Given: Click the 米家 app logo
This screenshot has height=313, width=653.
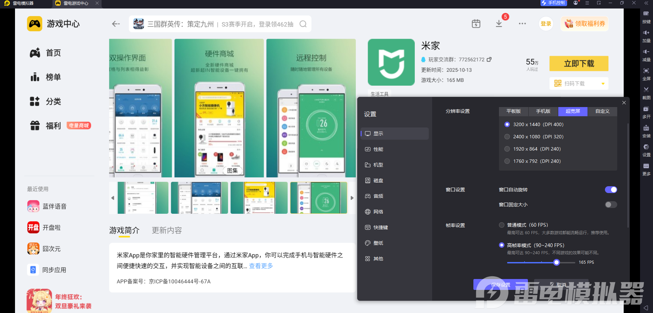Looking at the screenshot, I should point(391,62).
